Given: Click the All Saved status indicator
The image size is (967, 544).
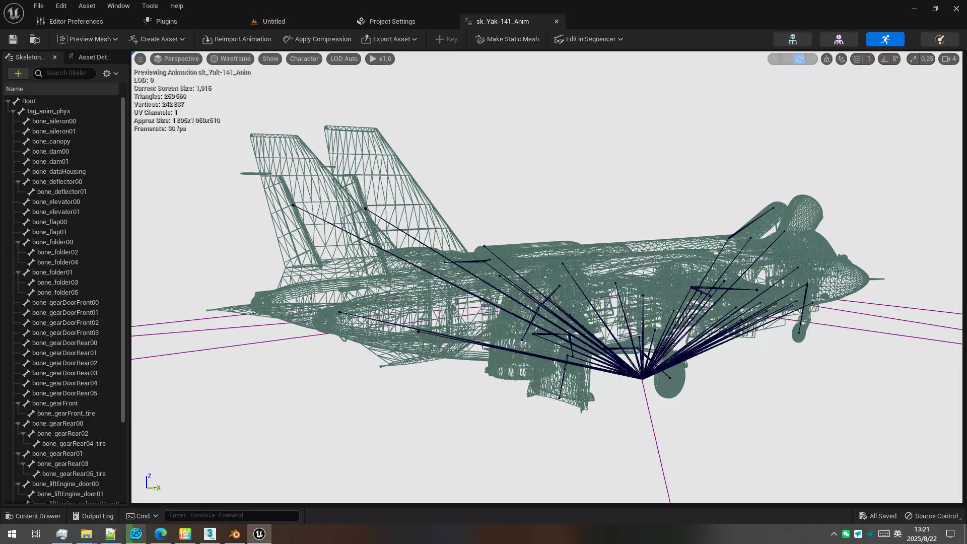Looking at the screenshot, I should pyautogui.click(x=878, y=516).
